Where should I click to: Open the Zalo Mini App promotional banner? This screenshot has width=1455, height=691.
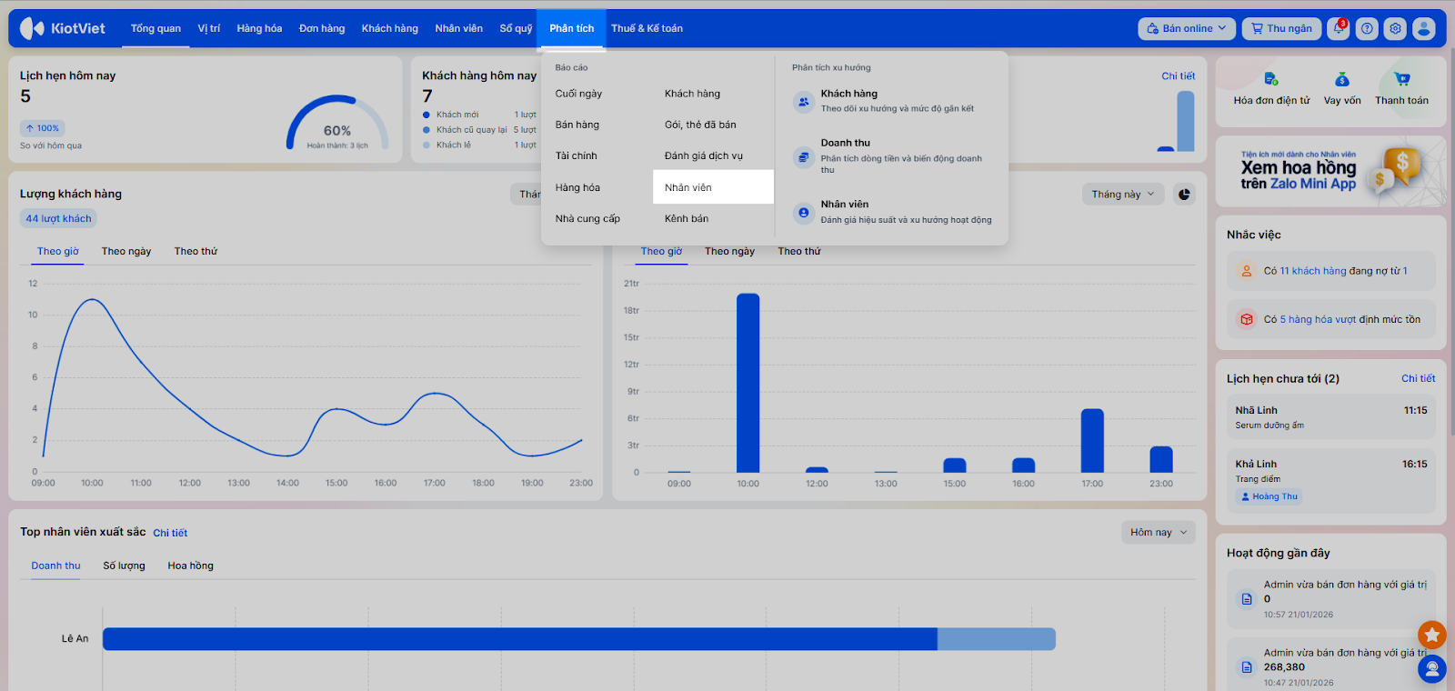click(1330, 171)
